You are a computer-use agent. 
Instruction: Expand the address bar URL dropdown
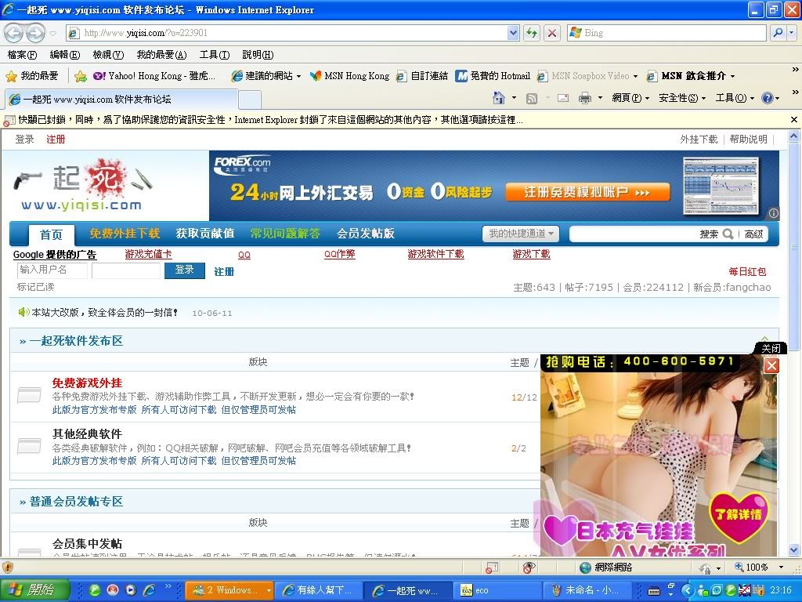[513, 33]
